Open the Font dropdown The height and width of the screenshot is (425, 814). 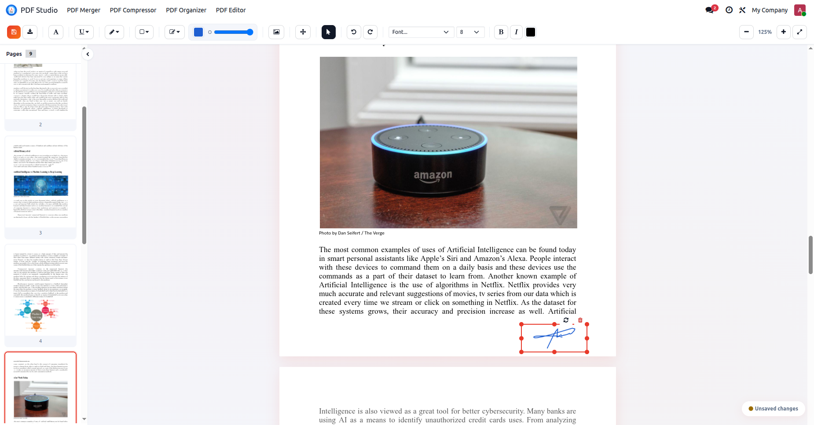tap(421, 32)
